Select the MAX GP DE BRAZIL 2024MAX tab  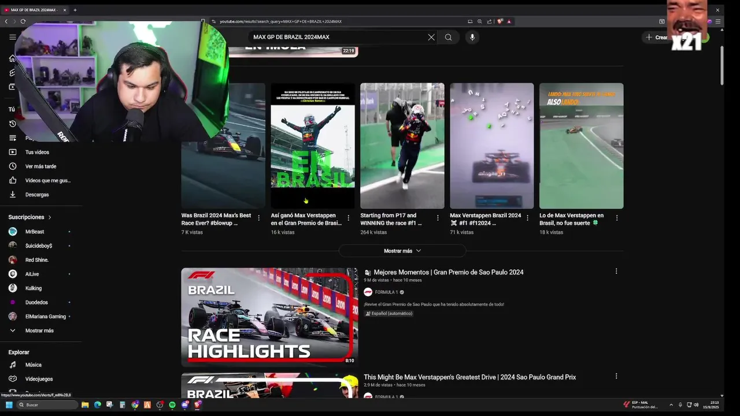[35, 10]
